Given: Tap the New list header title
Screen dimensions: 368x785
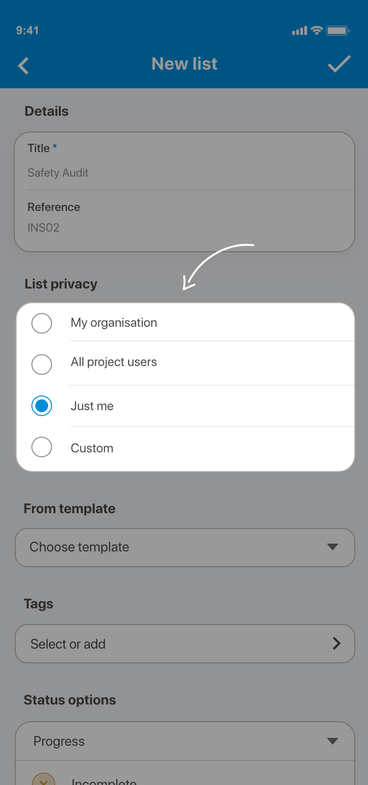Looking at the screenshot, I should pyautogui.click(x=184, y=64).
